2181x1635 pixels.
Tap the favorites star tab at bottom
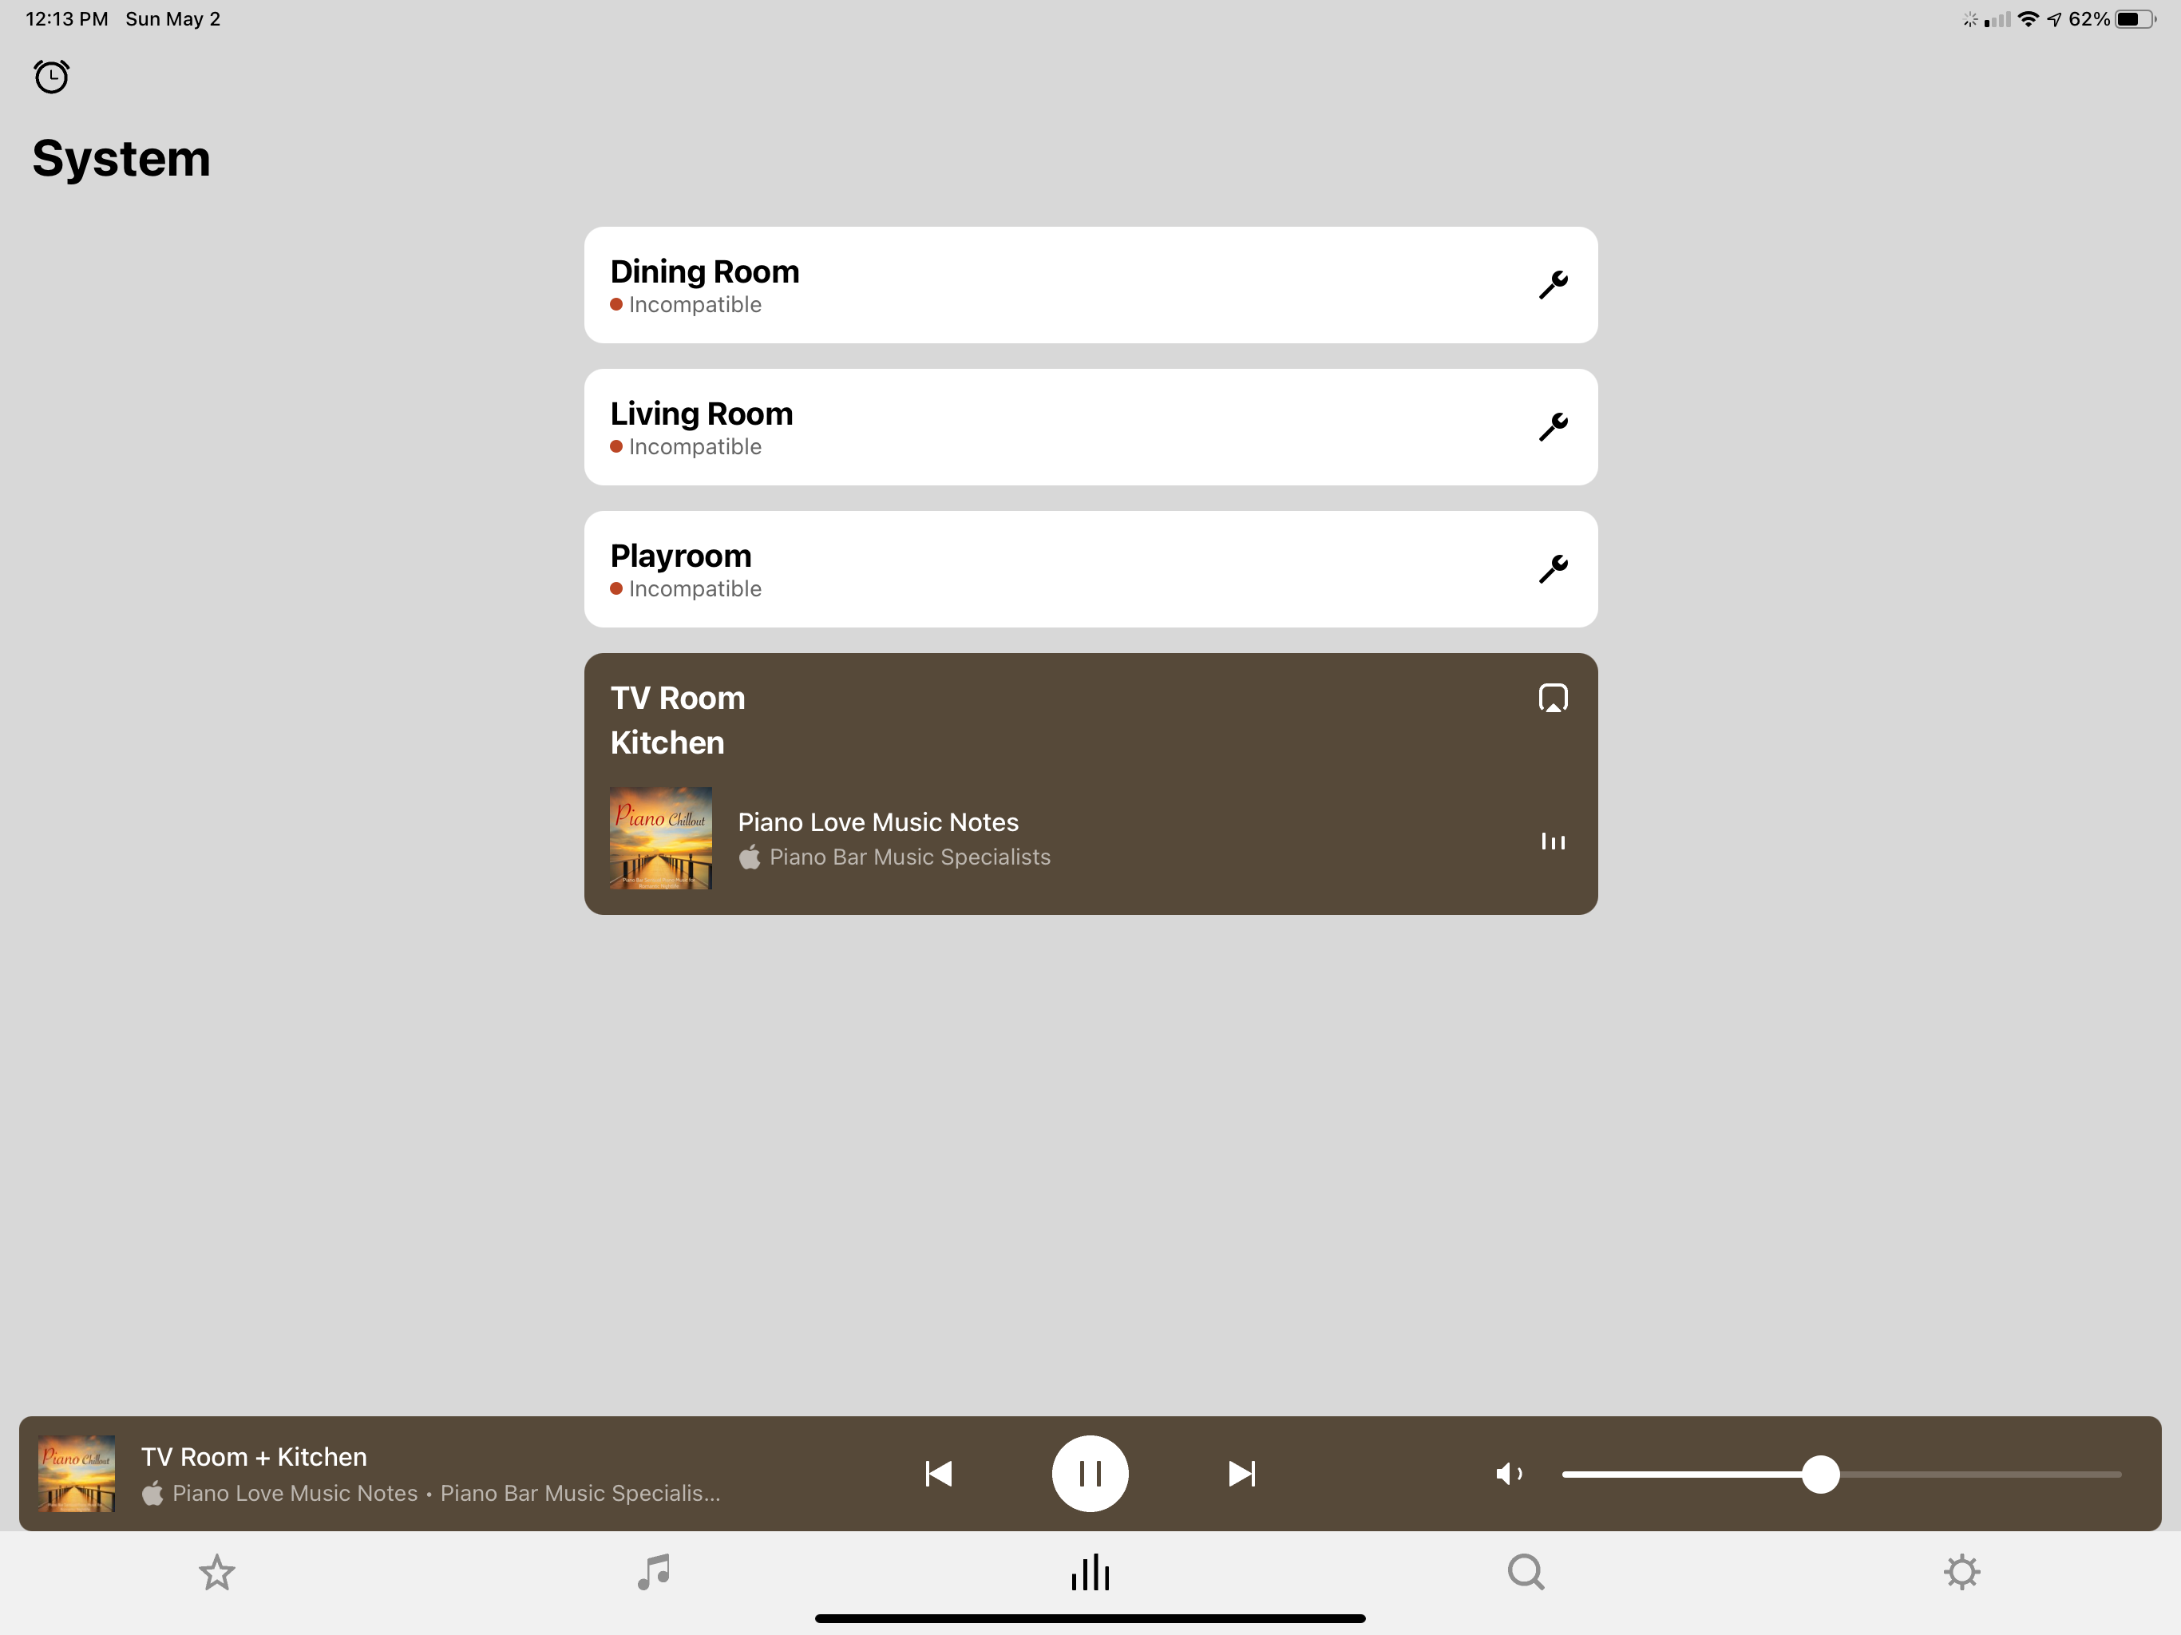[216, 1571]
